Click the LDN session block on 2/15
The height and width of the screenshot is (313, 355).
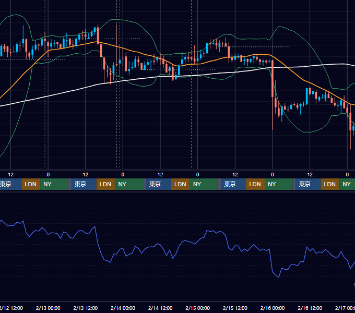click(x=255, y=184)
